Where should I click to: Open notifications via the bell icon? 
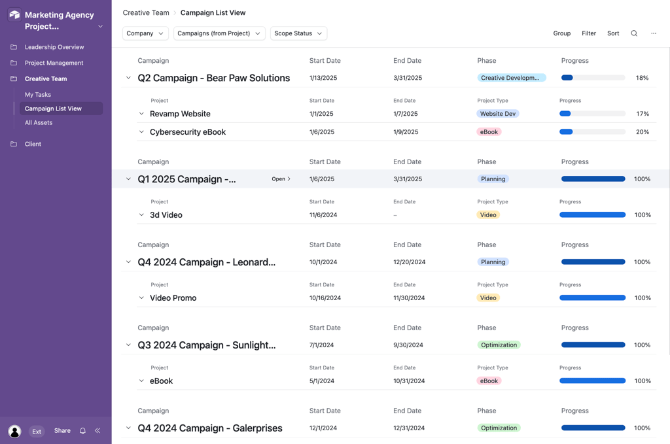point(82,431)
